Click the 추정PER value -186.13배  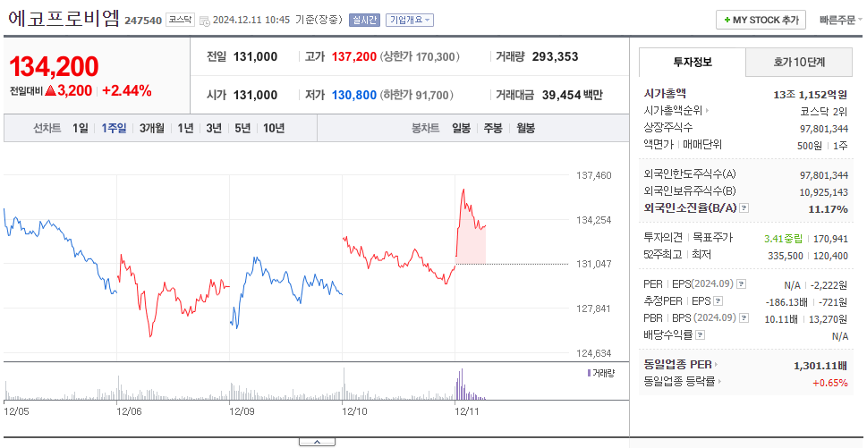[x=786, y=302]
